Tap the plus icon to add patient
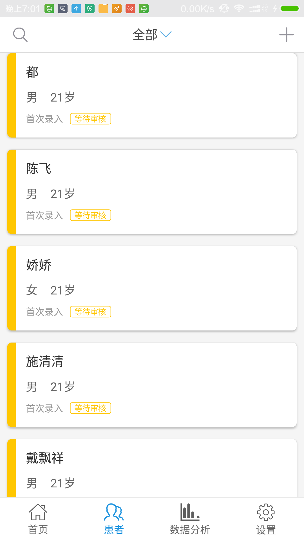304x540 pixels. click(x=286, y=35)
